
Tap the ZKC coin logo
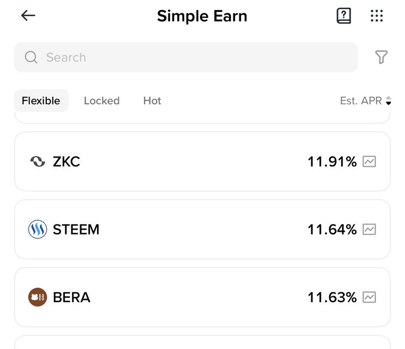(x=38, y=161)
